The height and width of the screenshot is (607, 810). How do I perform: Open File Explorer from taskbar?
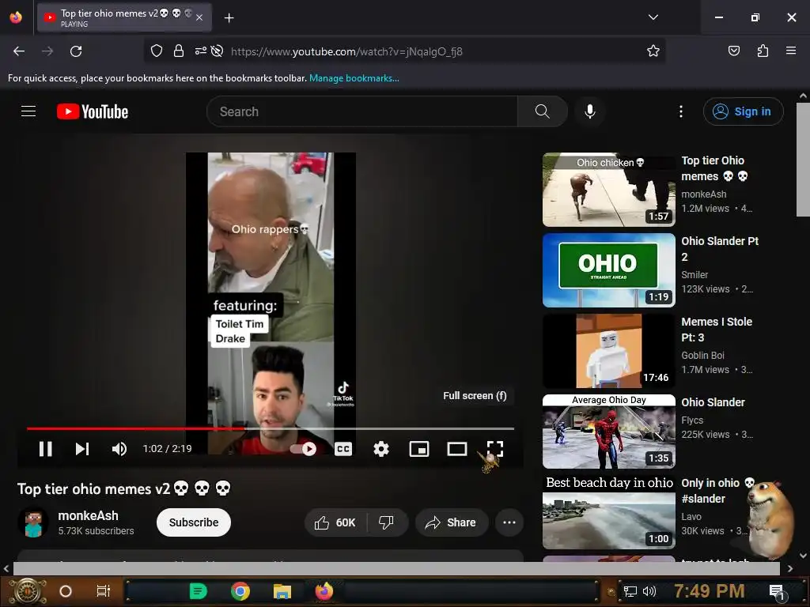point(282,591)
